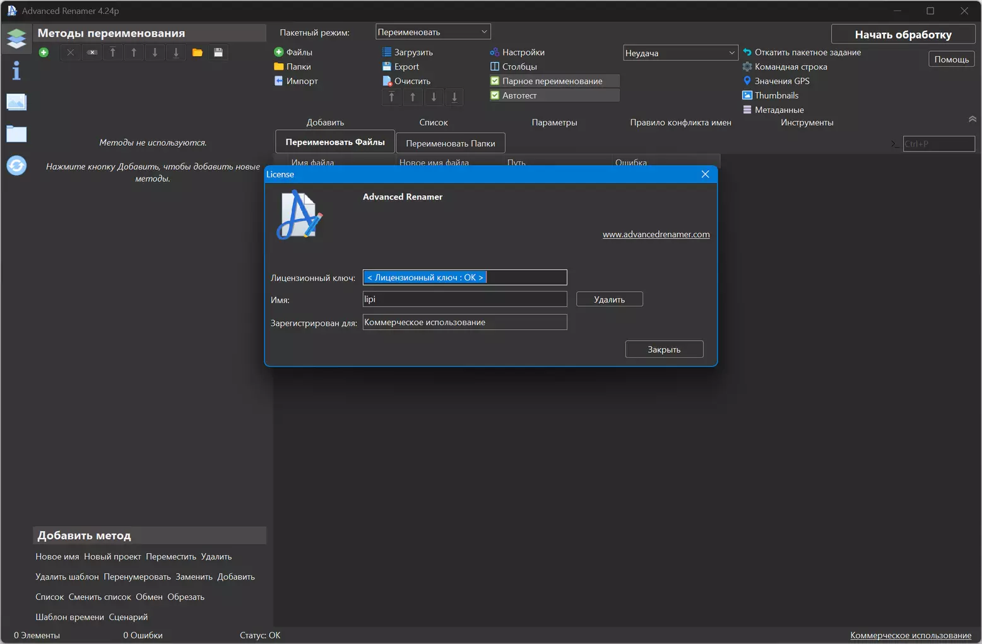982x644 pixels.
Task: Click the X remove-method toolbar icon
Action: [x=71, y=52]
